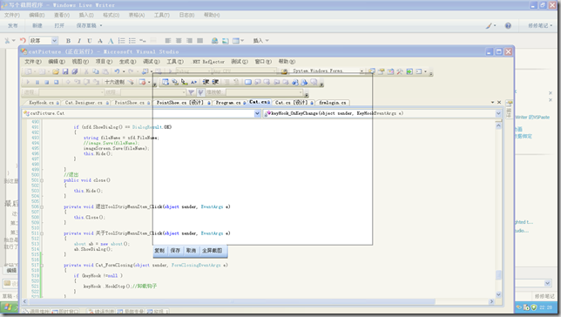Toggle underline formatting in Live Writer
Screen dimensions: 561x317
(x=90, y=41)
